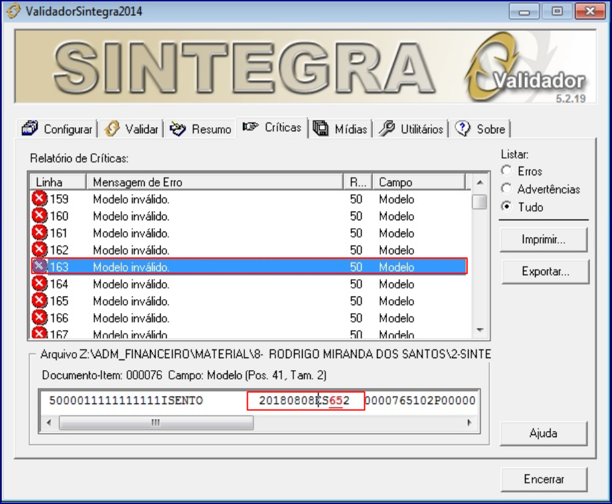Click the error icon on line 162
Screen dimensions: 612x504
[x=40, y=249]
